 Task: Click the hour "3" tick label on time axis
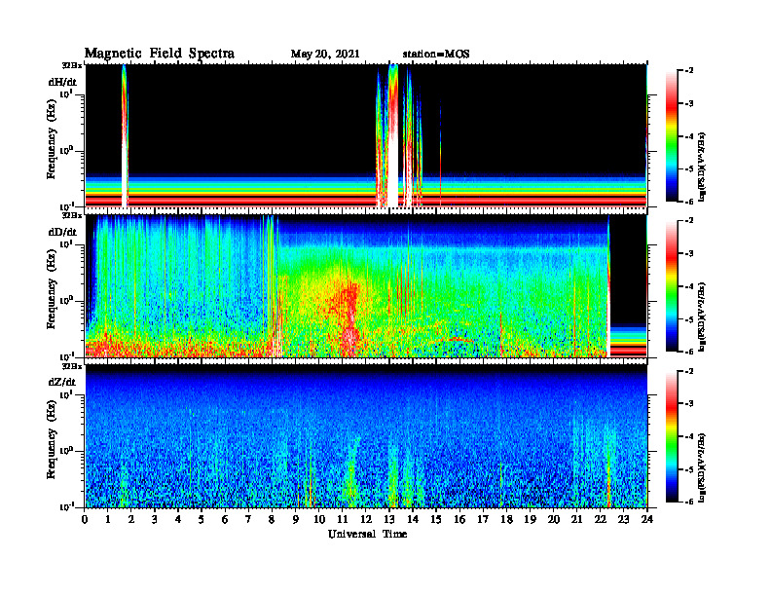155,519
